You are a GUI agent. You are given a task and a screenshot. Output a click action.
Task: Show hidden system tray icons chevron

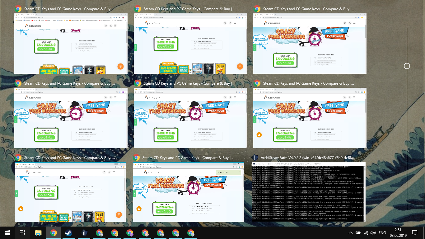pos(351,233)
